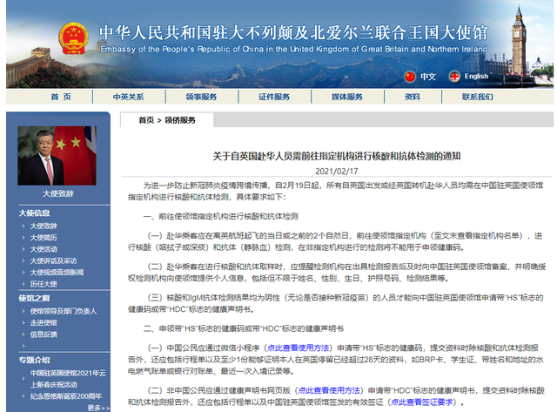Open 信息反馈 in the sidebar
This screenshot has height=412, width=557.
(x=44, y=334)
